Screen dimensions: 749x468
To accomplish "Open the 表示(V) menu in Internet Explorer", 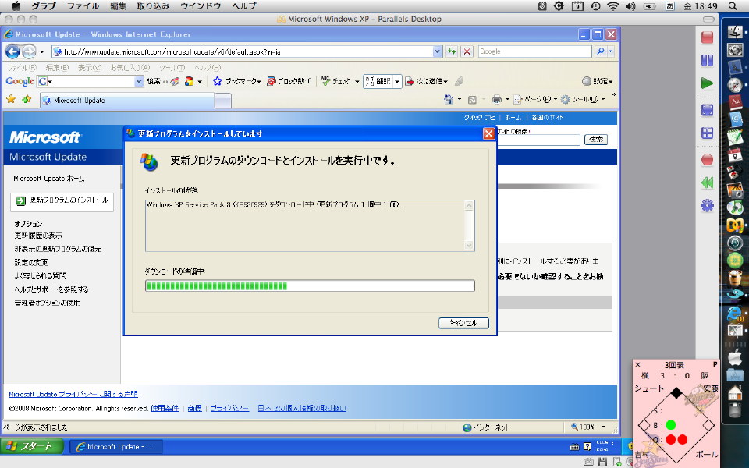I will (x=89, y=68).
